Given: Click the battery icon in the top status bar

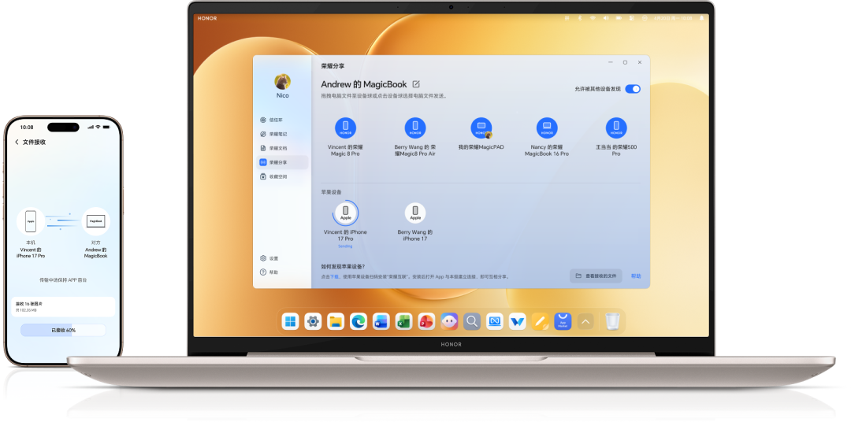Looking at the screenshot, I should (x=619, y=18).
